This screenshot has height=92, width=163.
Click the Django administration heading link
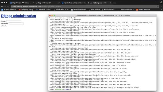tap(19, 16)
